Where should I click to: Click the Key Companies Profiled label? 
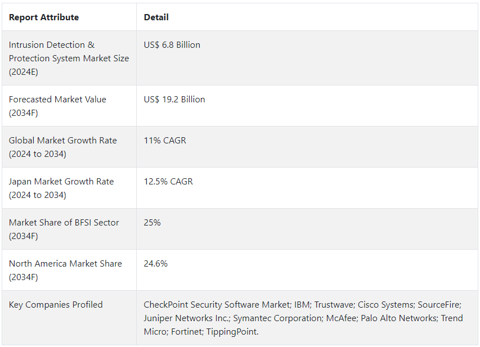[x=56, y=305]
